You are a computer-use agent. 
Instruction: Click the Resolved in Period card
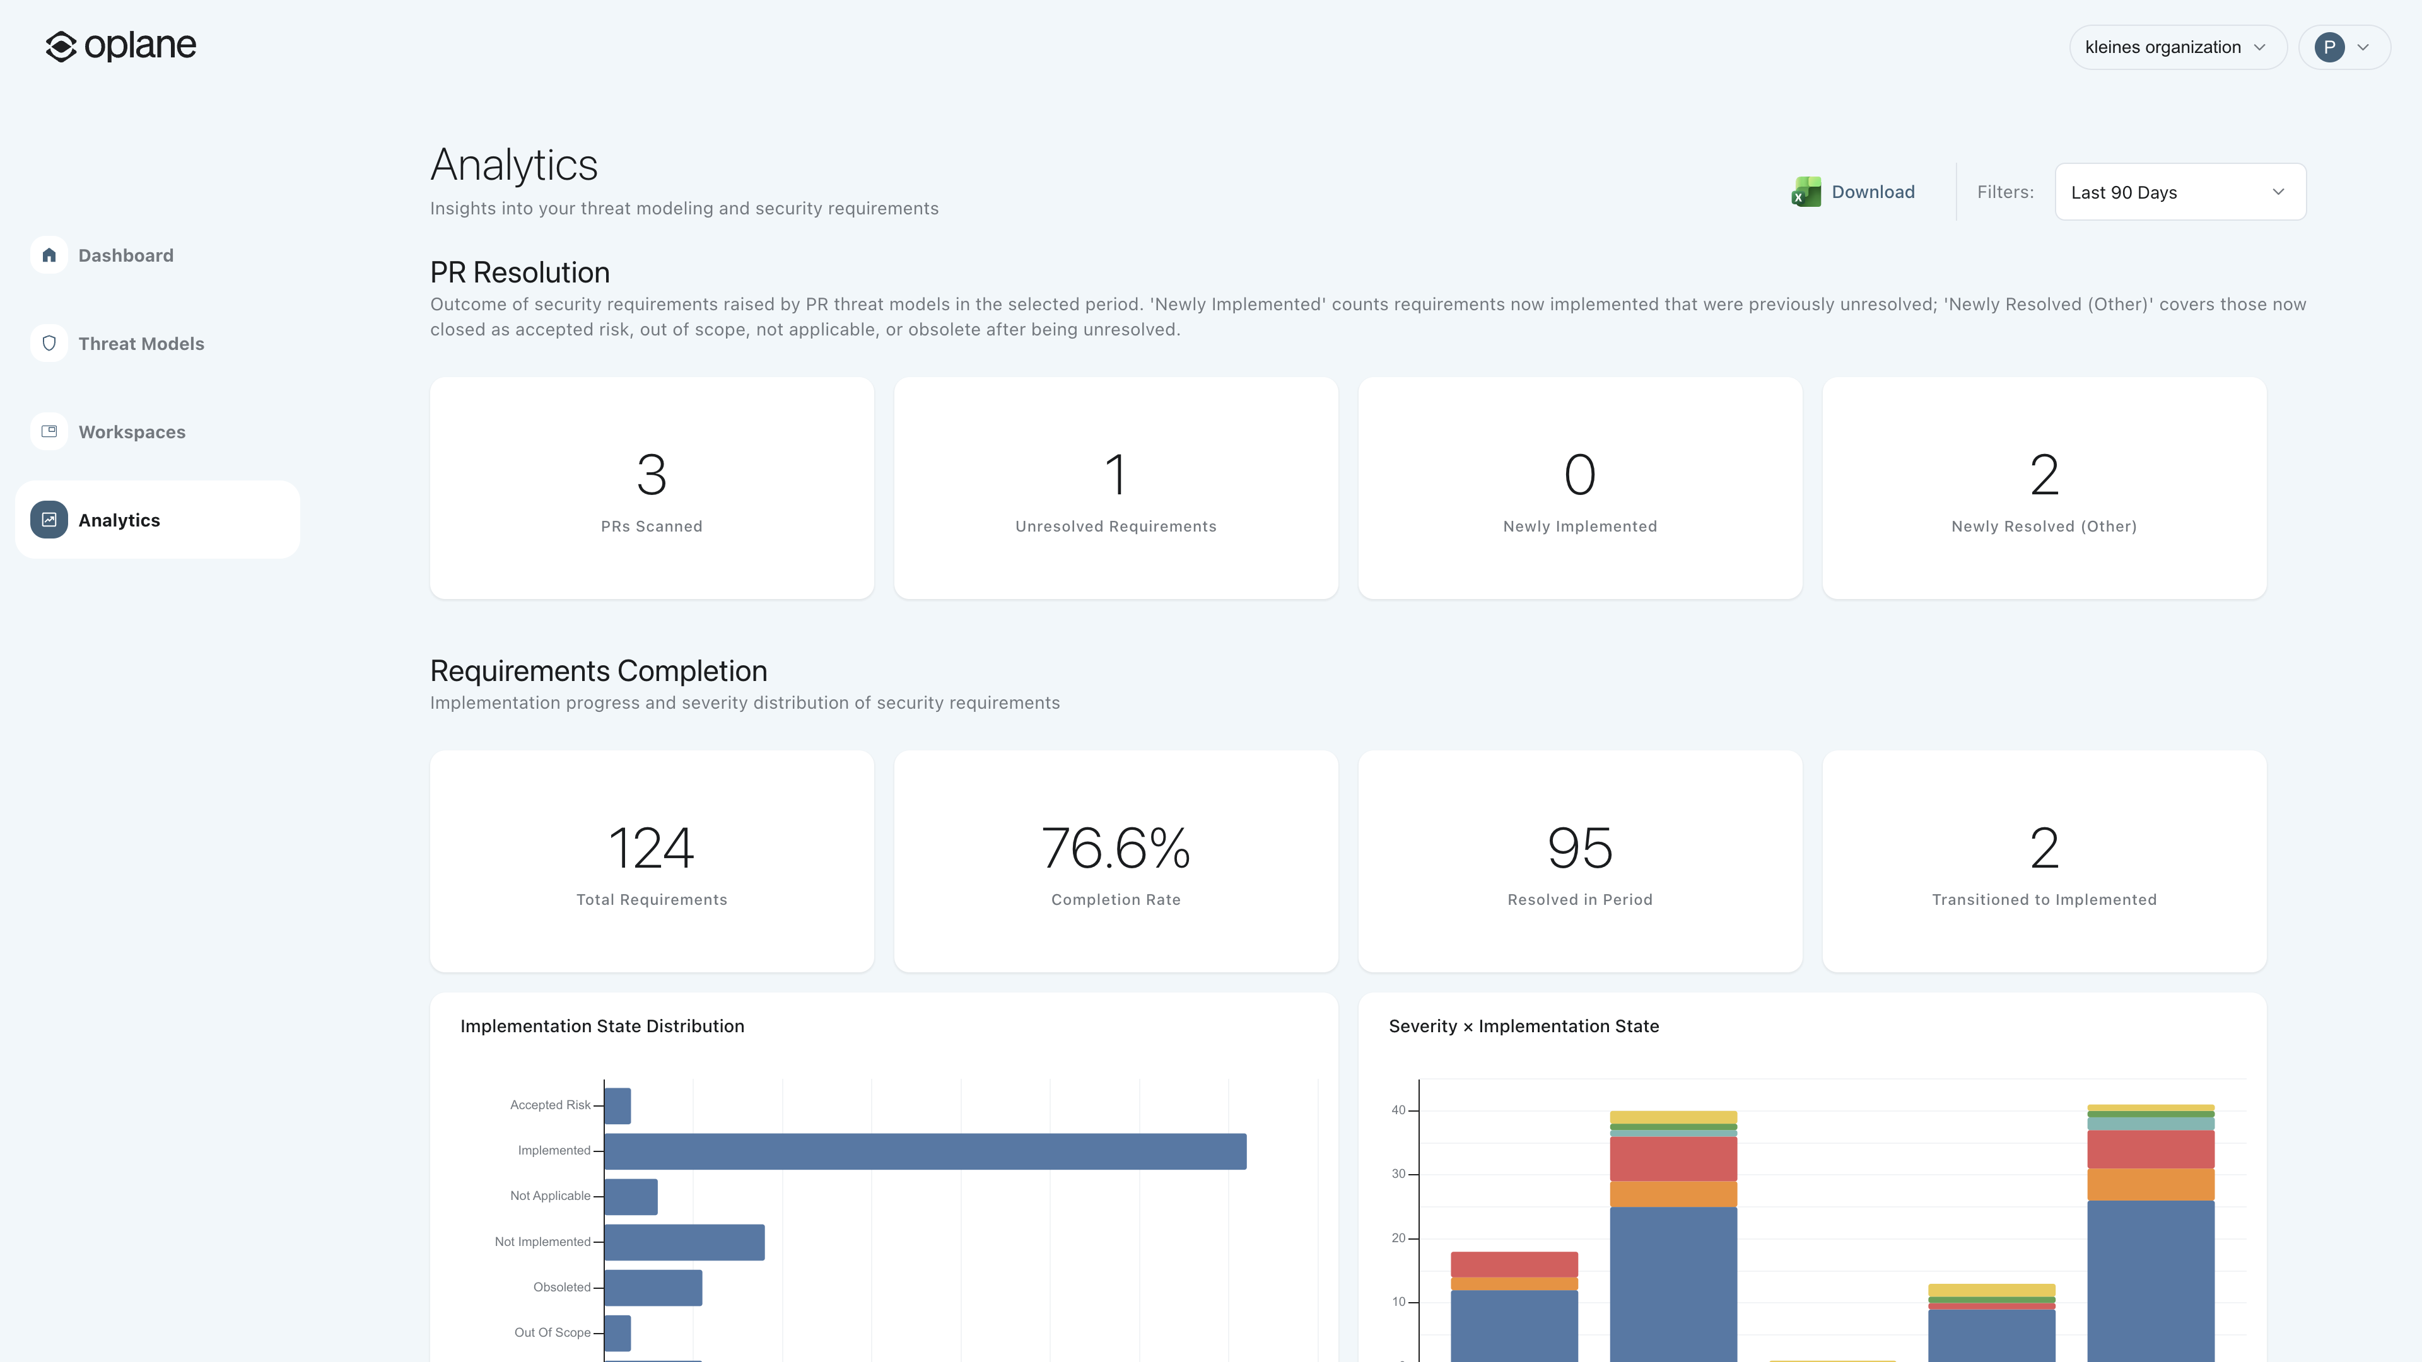(x=1579, y=861)
